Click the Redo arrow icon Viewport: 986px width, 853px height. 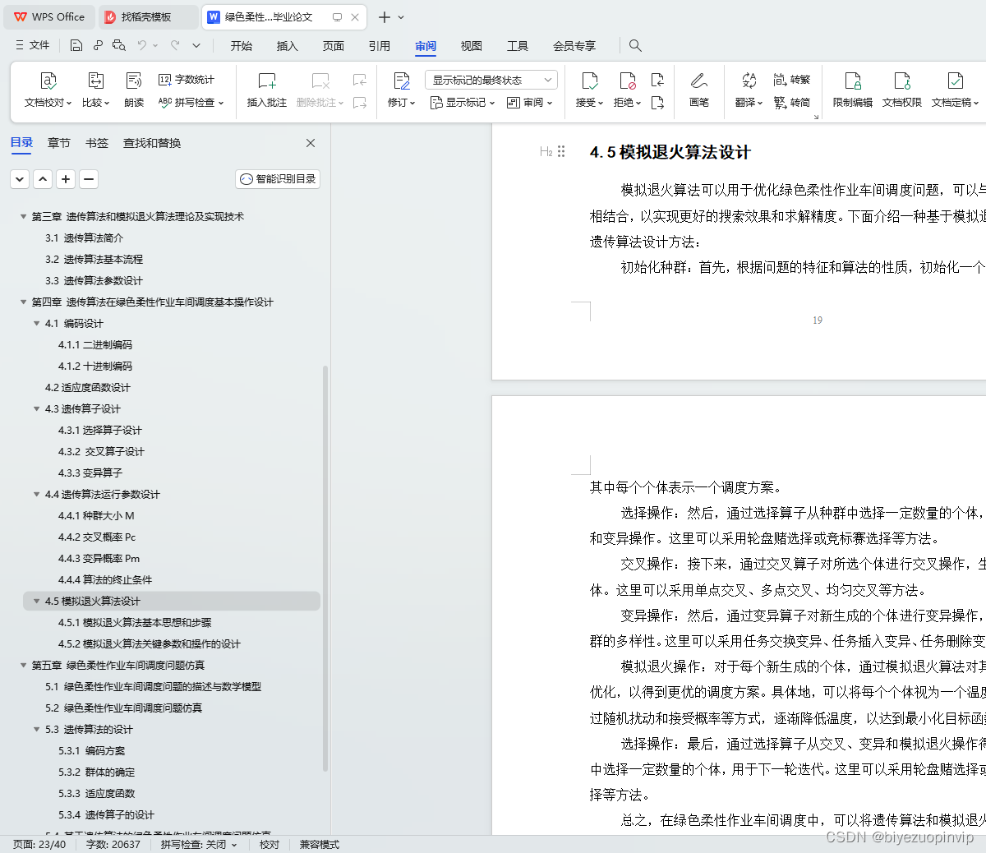point(175,45)
